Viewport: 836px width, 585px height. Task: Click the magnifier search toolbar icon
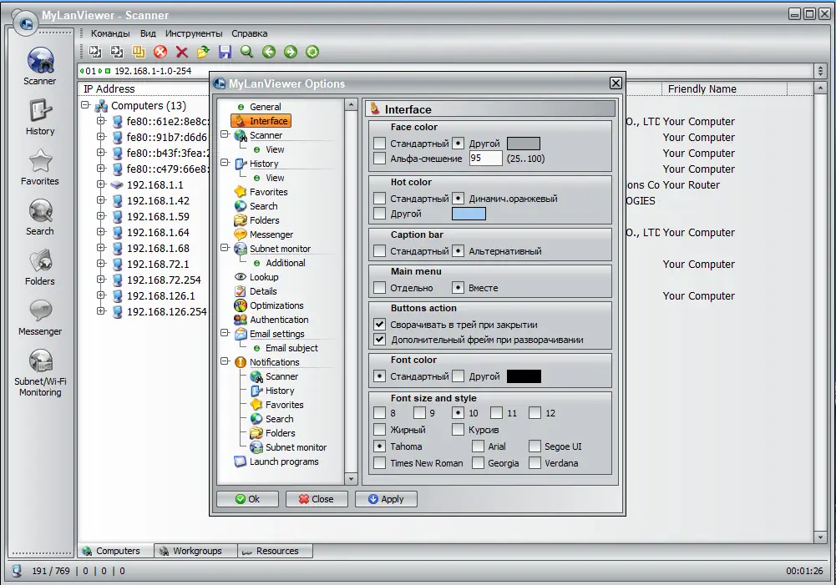247,52
